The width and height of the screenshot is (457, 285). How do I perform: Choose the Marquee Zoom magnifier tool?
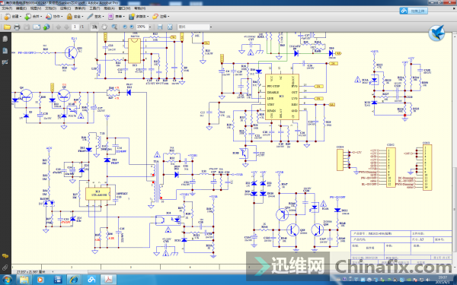tap(114, 27)
